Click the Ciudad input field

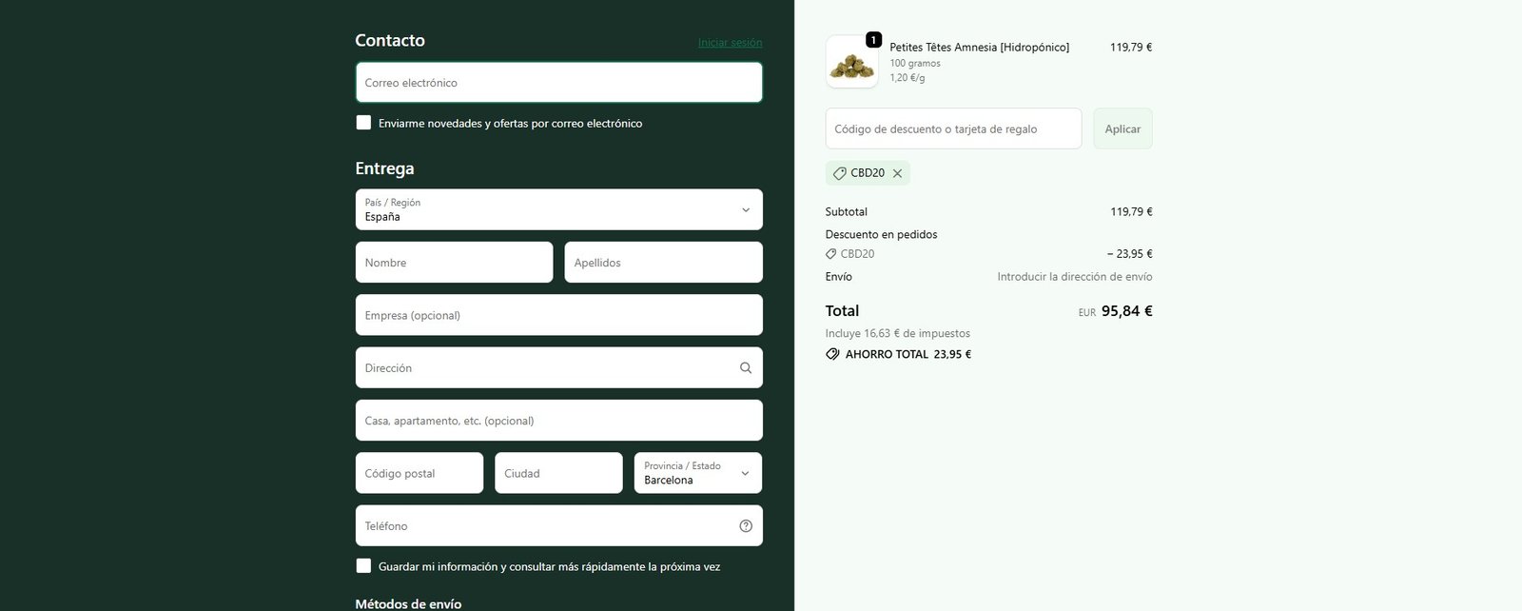coord(558,473)
